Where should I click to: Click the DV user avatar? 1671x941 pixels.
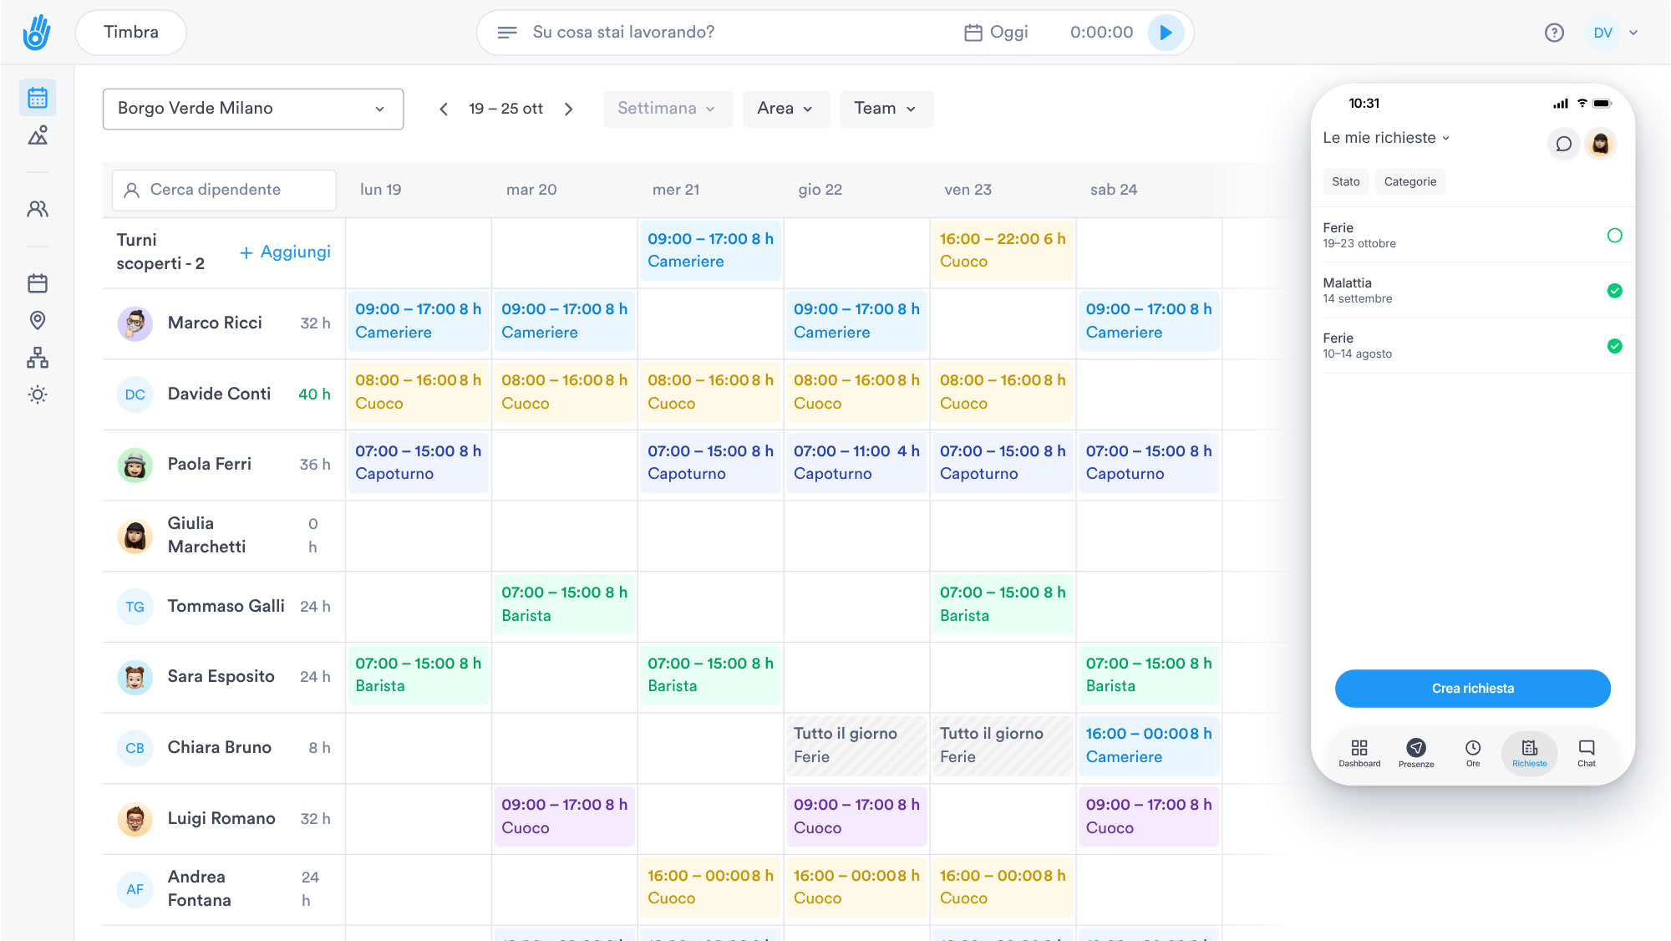pos(1602,33)
